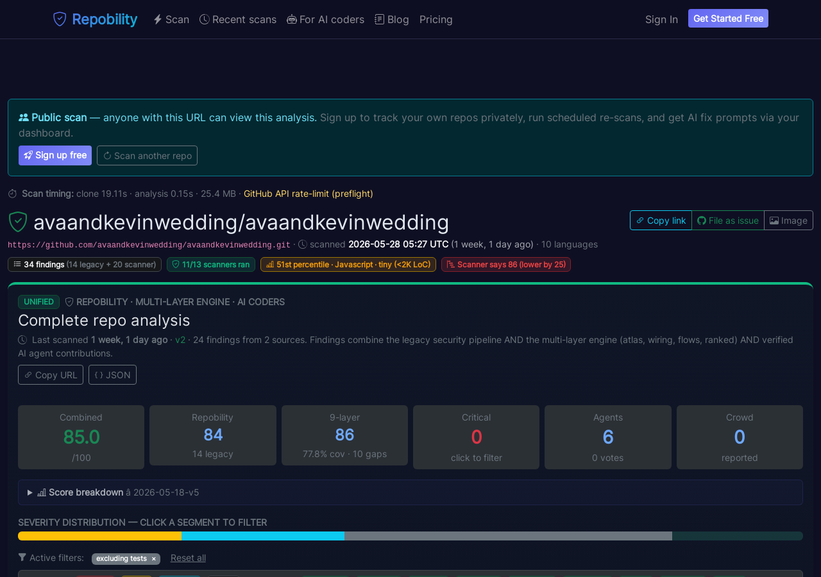Remove the excluding tests filter
Viewport: 821px width, 577px height.
[154, 558]
